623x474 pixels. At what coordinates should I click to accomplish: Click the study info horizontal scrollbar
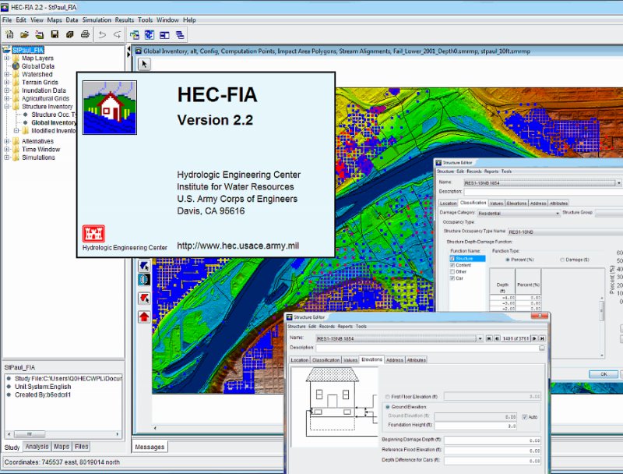64,433
